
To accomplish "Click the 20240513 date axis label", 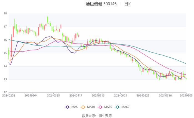I will (98, 96).
